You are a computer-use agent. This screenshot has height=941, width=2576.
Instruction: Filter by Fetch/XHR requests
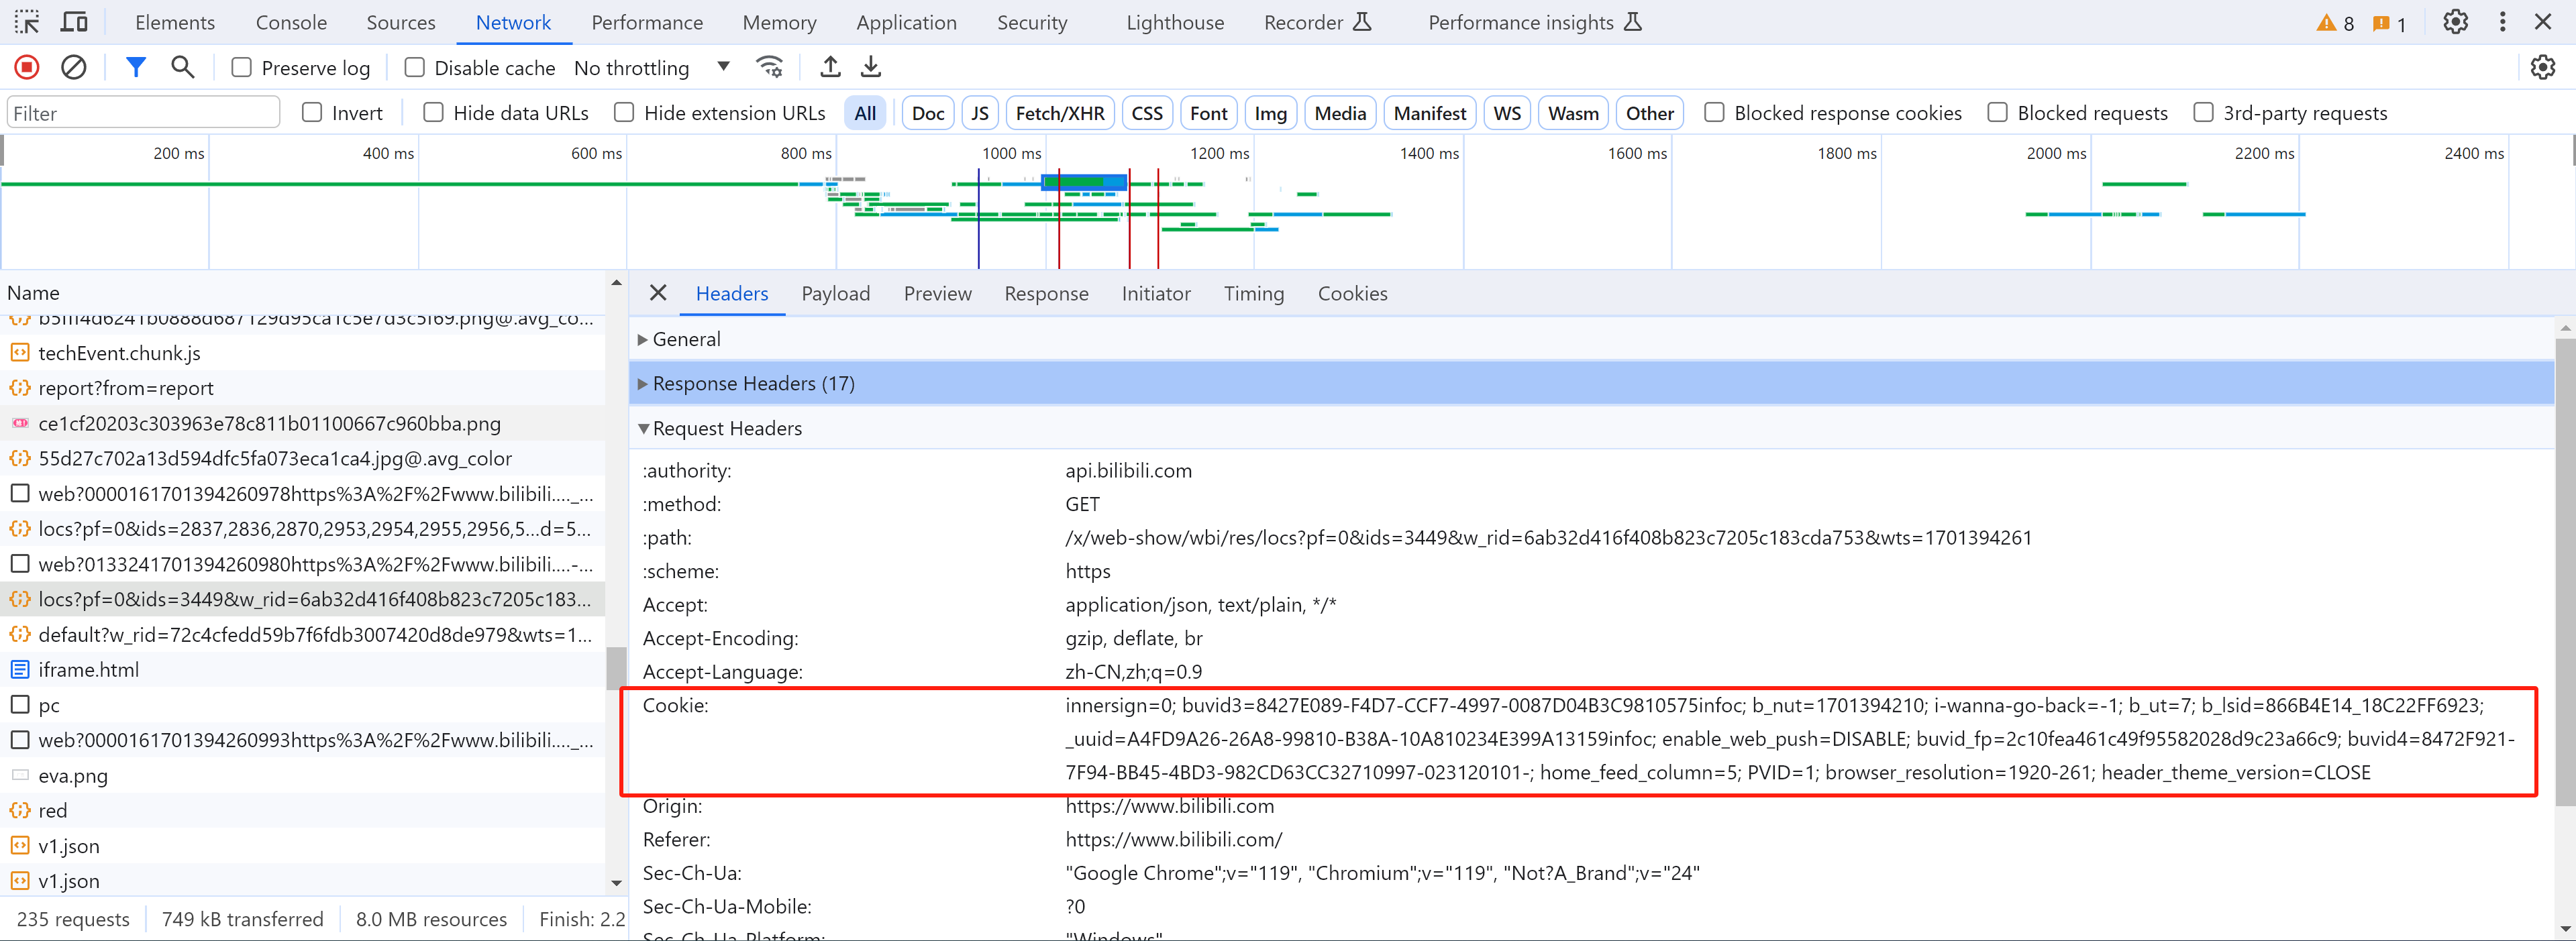coord(1060,113)
